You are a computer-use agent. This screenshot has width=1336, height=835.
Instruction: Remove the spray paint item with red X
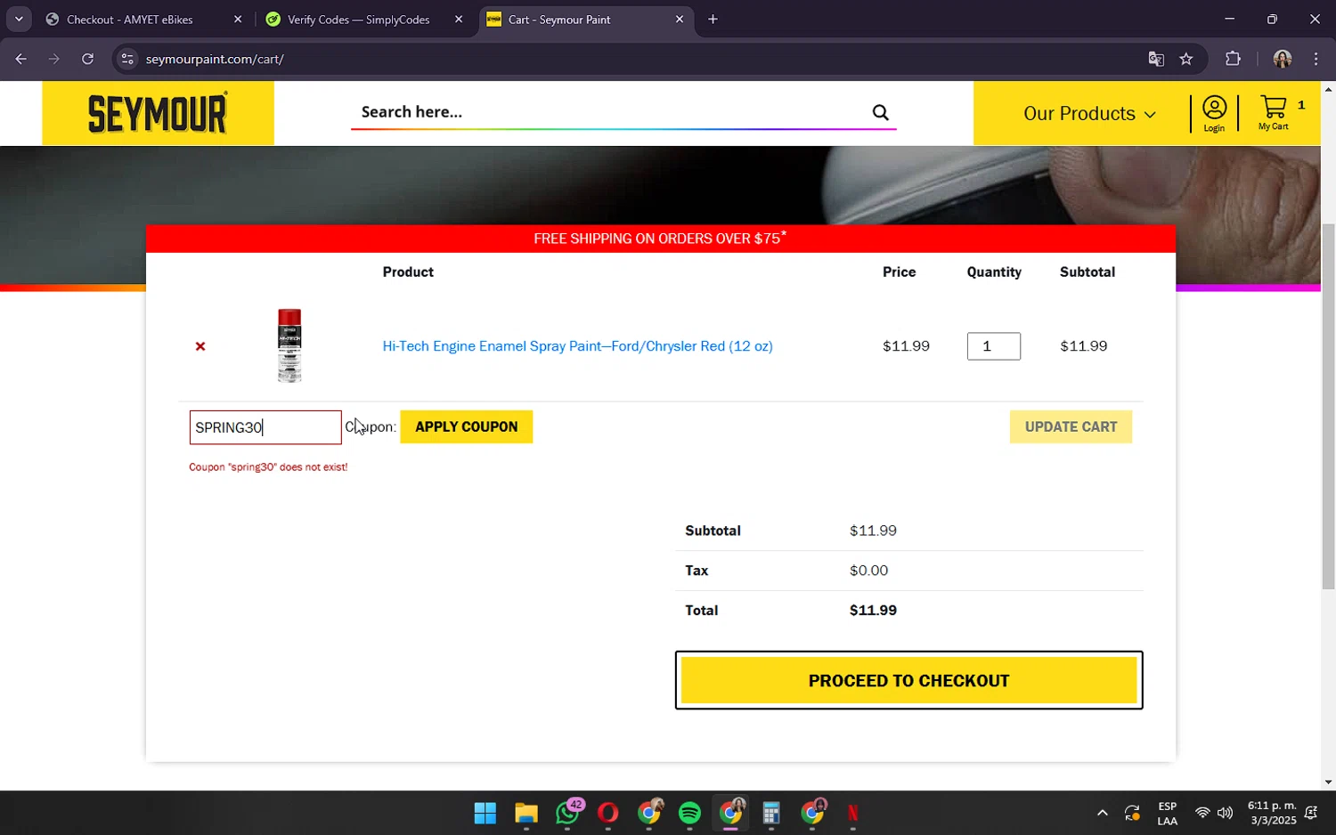click(200, 346)
